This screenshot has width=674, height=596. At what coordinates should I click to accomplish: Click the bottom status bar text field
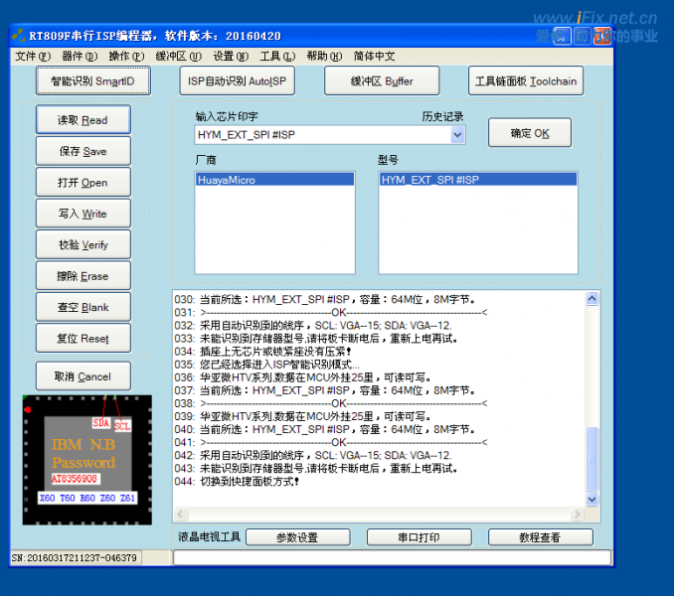(392, 558)
